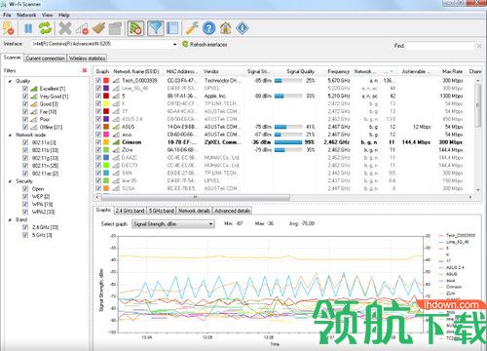Sort by the Signal Quality column header

click(301, 71)
